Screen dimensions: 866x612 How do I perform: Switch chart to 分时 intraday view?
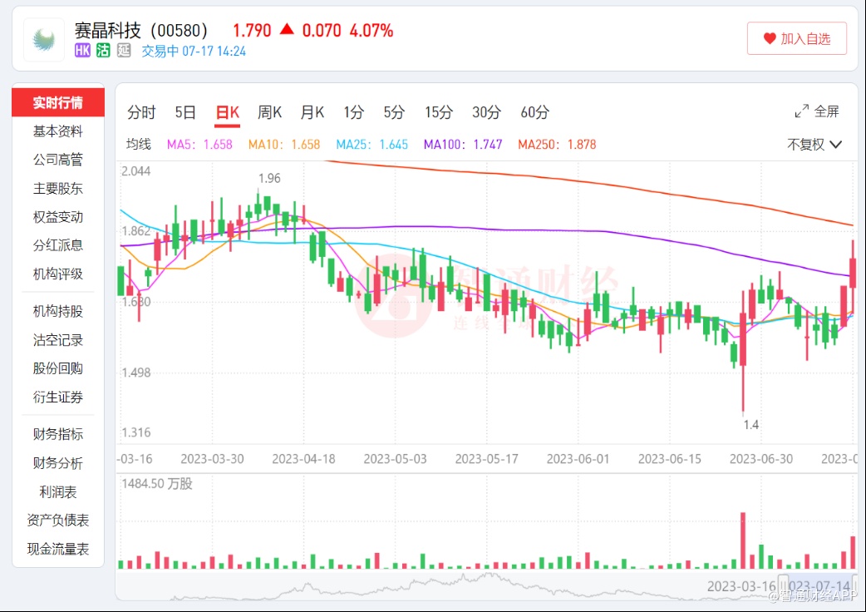141,112
